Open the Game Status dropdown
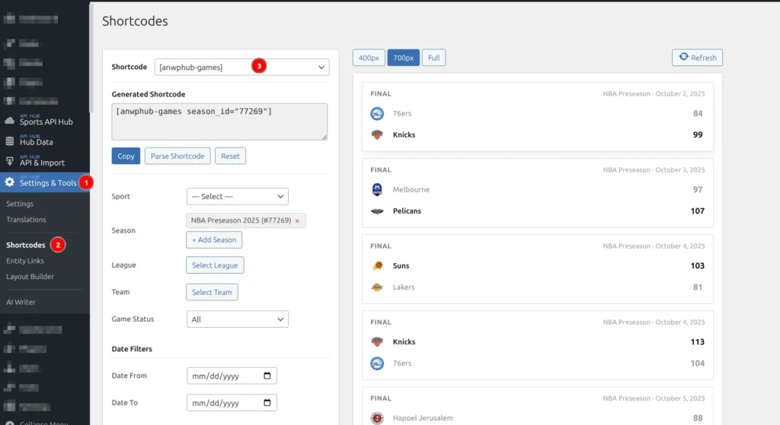 tap(238, 319)
